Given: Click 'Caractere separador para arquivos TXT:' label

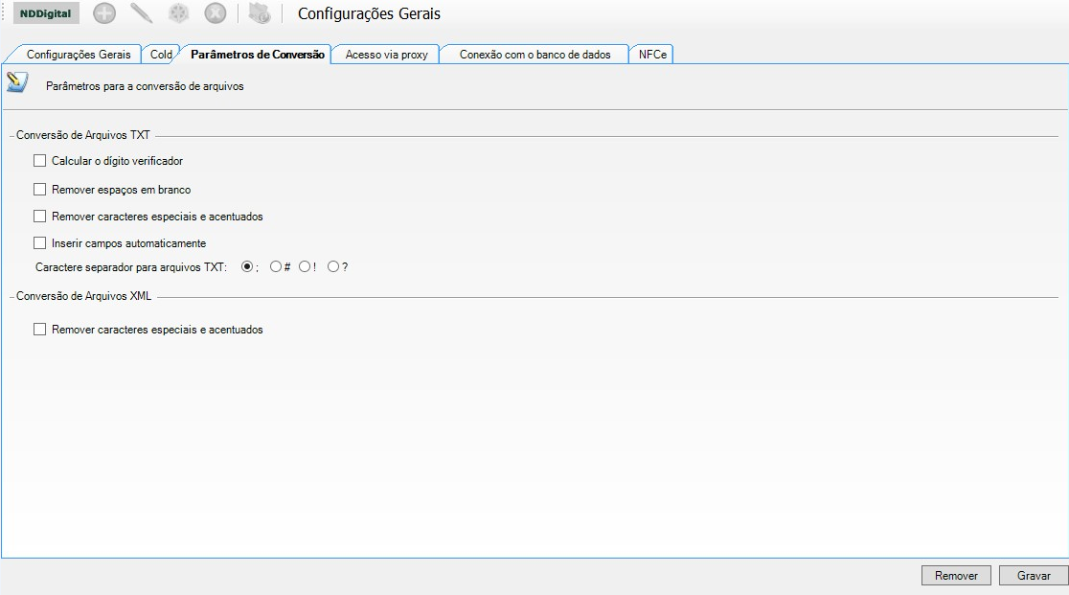Looking at the screenshot, I should click(x=131, y=267).
